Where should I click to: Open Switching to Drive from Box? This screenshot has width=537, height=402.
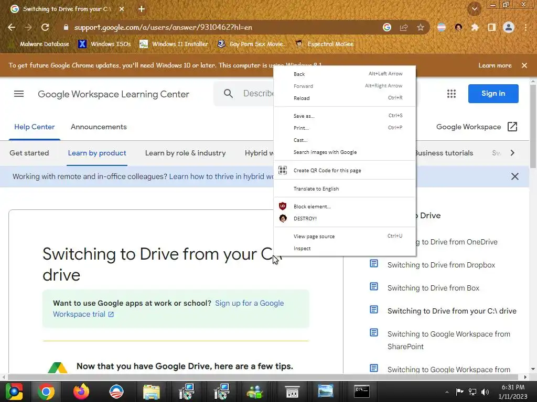pos(433,288)
